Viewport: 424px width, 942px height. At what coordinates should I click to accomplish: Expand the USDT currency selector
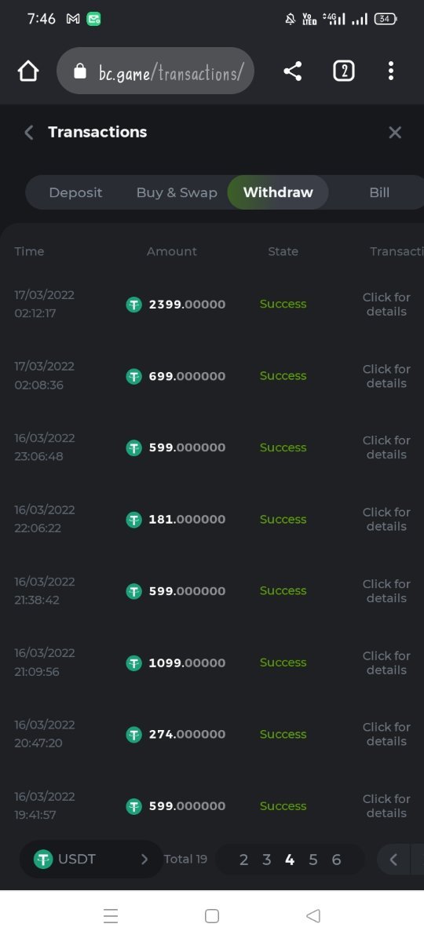[90, 859]
